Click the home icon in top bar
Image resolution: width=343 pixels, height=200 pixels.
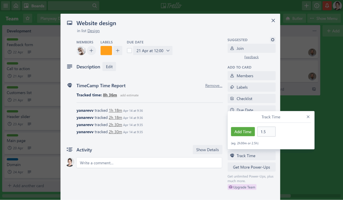(16, 6)
